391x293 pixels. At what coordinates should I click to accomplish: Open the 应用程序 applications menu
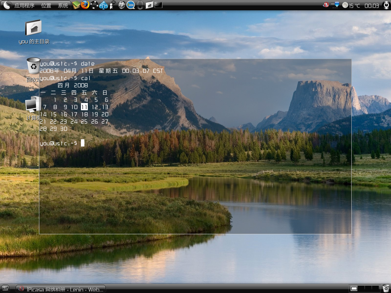pyautogui.click(x=24, y=5)
